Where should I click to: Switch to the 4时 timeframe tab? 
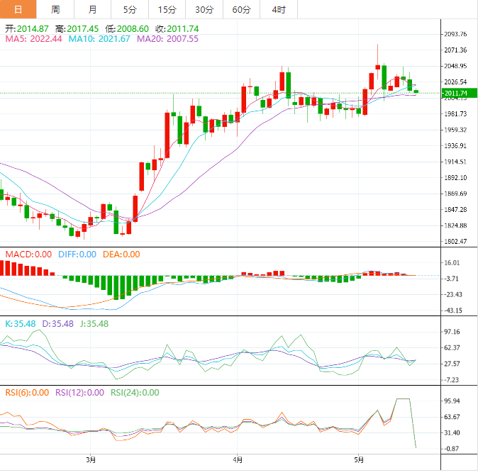click(x=279, y=9)
